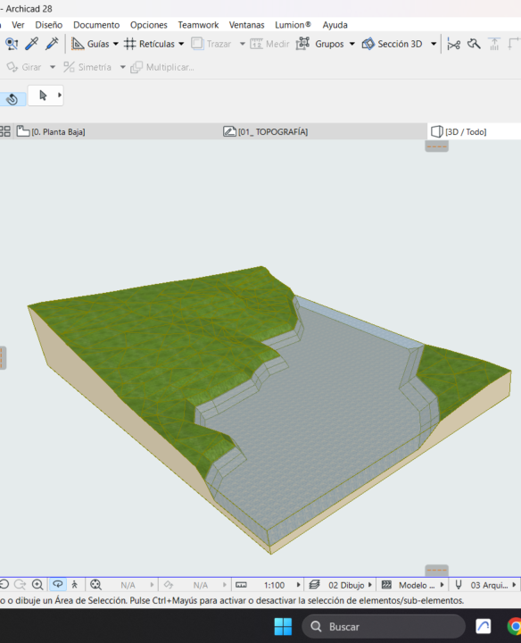Click the Sección 3D icon

[x=368, y=44]
